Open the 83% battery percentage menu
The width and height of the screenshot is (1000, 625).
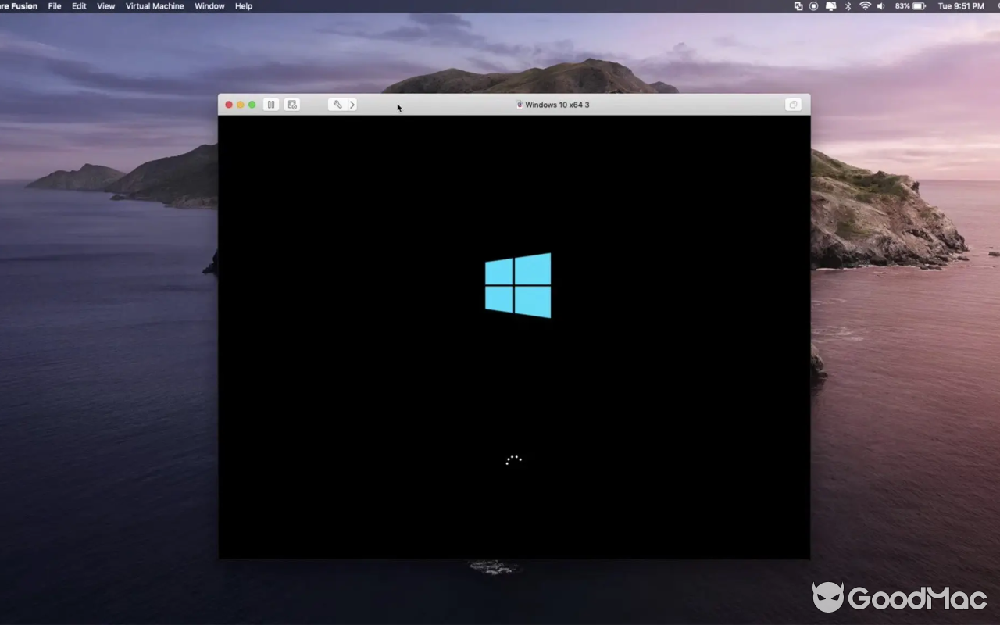(x=902, y=6)
